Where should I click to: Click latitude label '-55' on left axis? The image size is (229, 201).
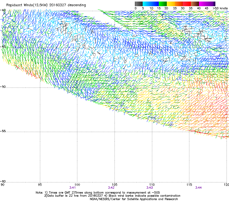click(3, 131)
